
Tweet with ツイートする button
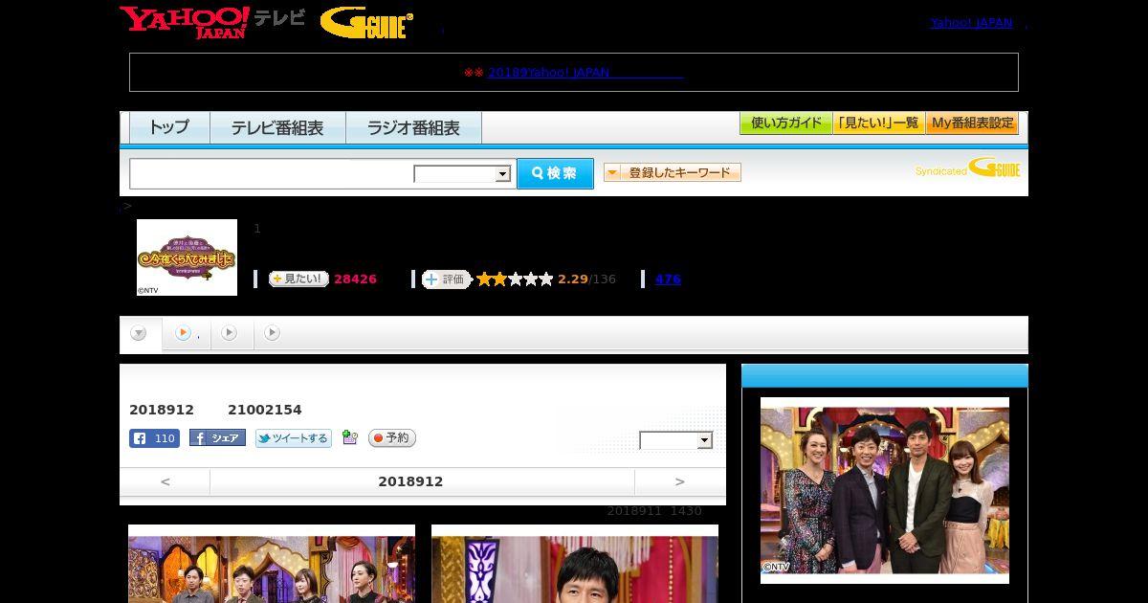(293, 438)
